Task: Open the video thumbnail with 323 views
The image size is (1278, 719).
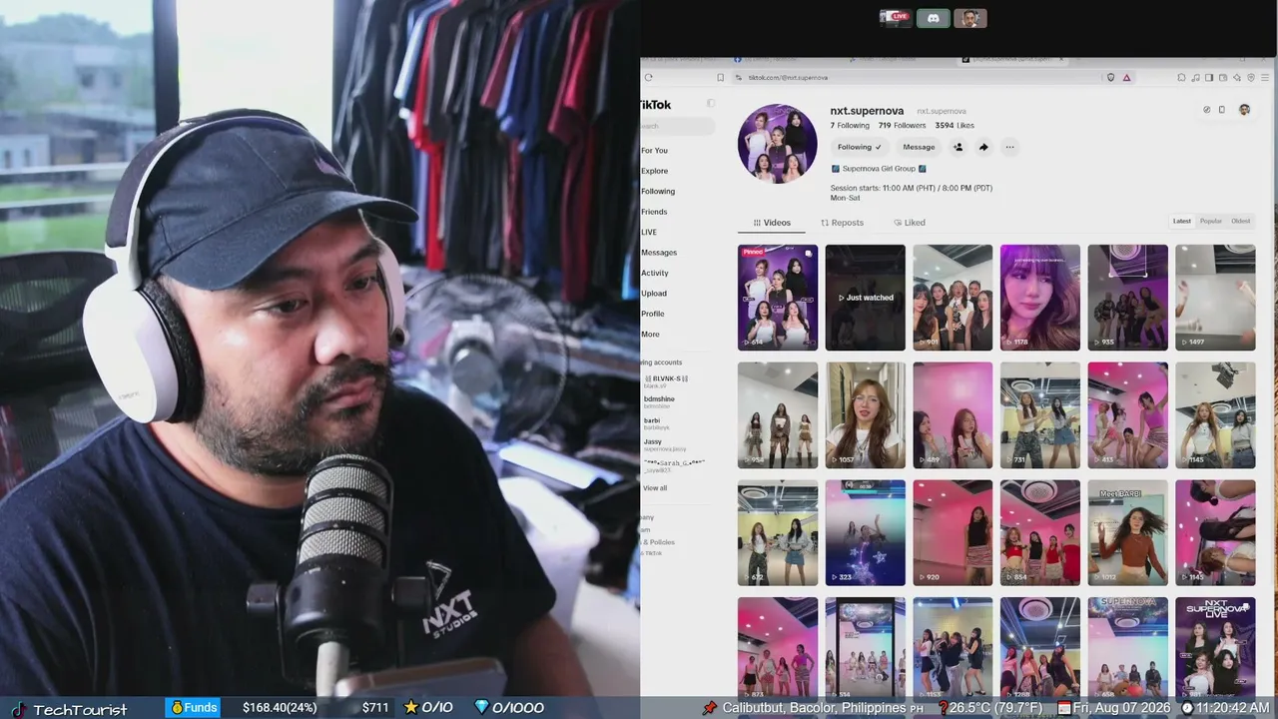Action: 865,533
